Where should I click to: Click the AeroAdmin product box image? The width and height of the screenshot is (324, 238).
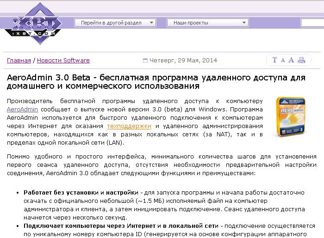coord(291,117)
